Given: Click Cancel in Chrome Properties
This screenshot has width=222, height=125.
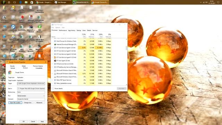Looking at the screenshot, I should click(x=33, y=122).
